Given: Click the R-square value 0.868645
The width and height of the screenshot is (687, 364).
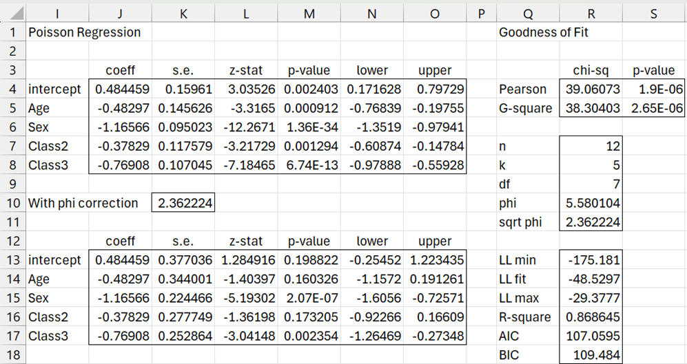Looking at the screenshot, I should tap(591, 317).
